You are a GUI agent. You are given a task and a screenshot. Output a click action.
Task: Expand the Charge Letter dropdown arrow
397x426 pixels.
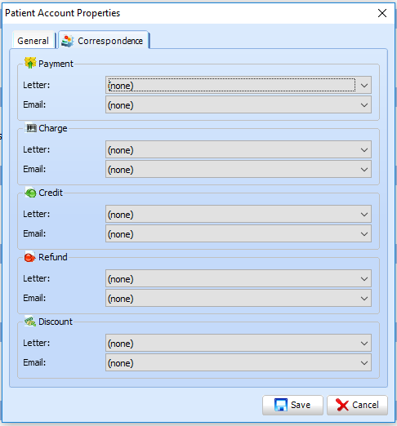click(x=364, y=150)
